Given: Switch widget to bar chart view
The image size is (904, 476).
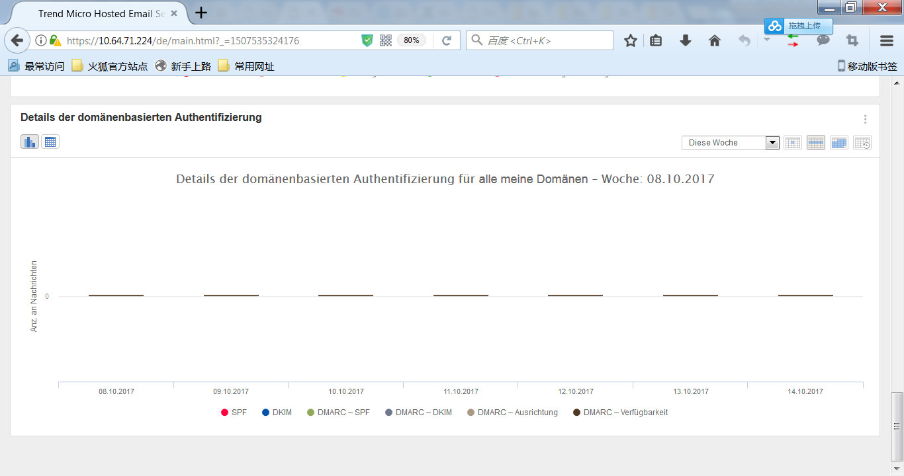Looking at the screenshot, I should [x=30, y=141].
